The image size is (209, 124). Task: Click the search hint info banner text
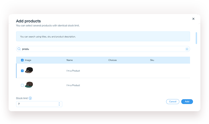click(x=48, y=37)
